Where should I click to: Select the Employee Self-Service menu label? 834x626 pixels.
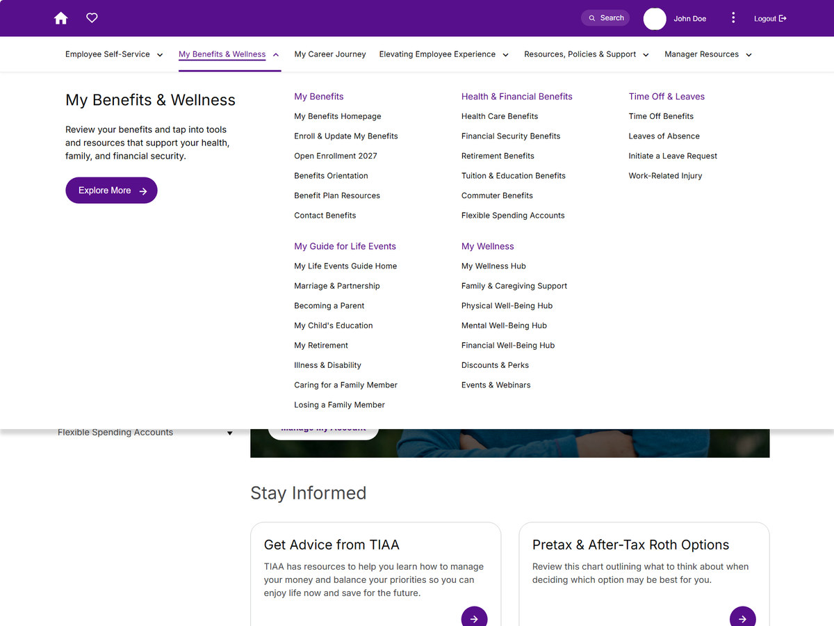[x=108, y=54]
